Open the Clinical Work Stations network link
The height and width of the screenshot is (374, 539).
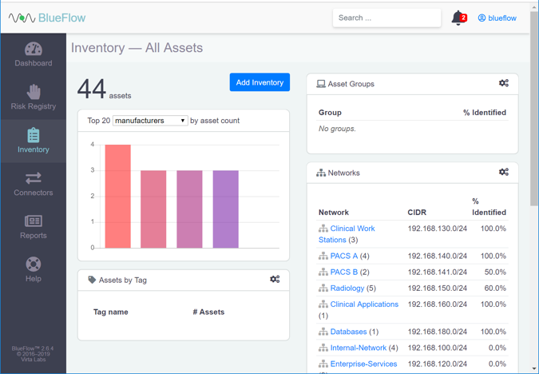pos(352,229)
